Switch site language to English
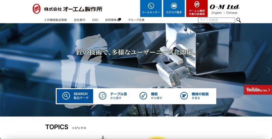This screenshot has width=272, height=139. click(216, 13)
